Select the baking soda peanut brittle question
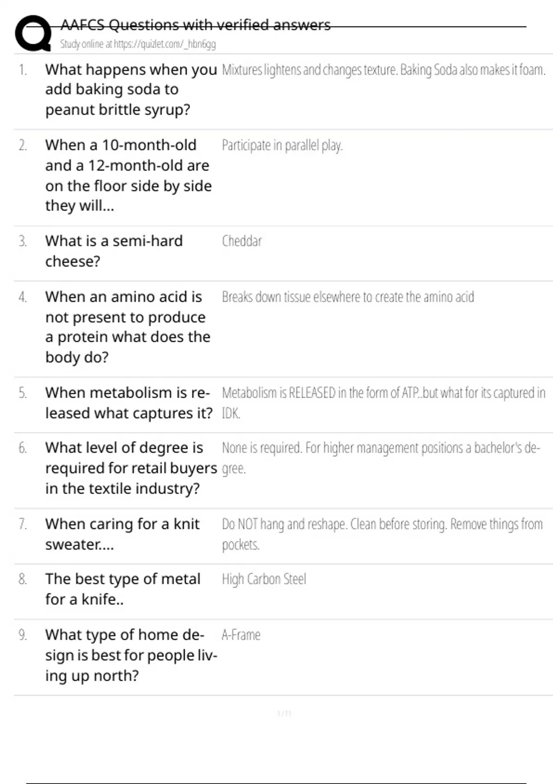This screenshot has height=784, width=553. [x=131, y=89]
